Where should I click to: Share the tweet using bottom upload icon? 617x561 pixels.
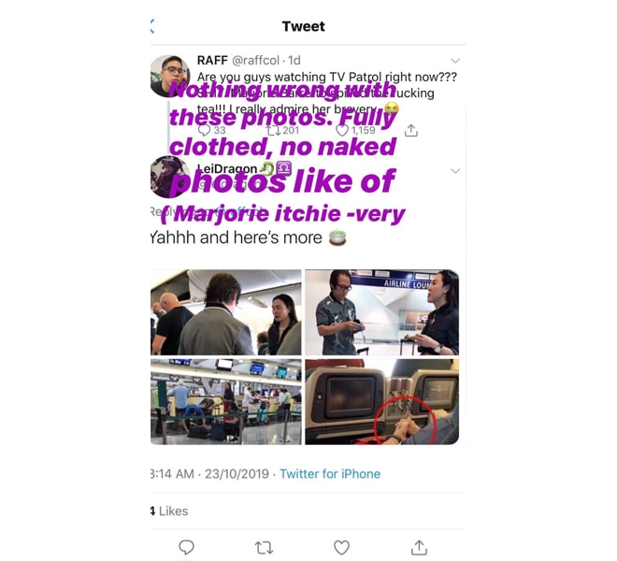(419, 547)
